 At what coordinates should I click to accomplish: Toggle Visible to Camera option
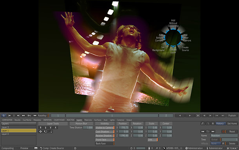105,128
